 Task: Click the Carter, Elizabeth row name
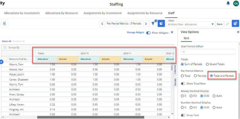click(19, 80)
